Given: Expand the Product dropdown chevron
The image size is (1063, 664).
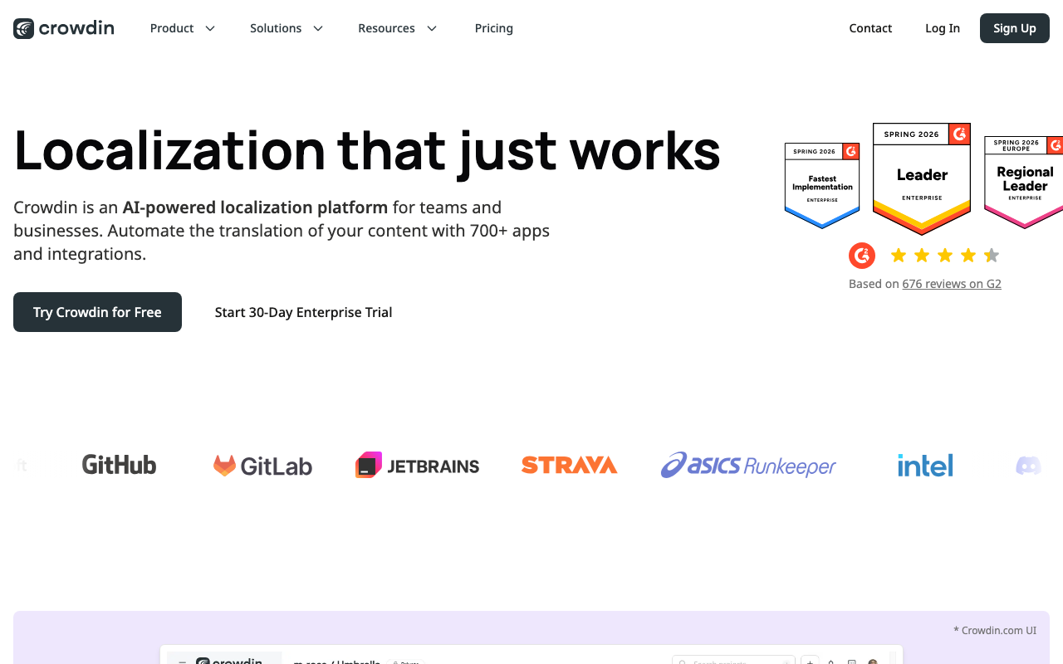Looking at the screenshot, I should point(210,28).
